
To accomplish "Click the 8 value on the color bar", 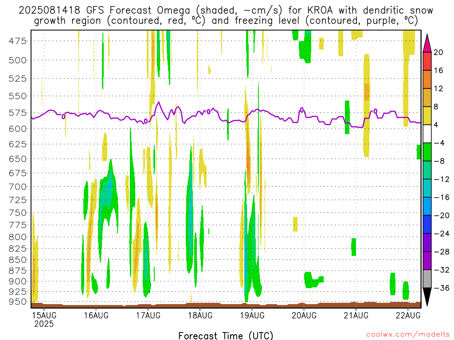I will point(436,107).
